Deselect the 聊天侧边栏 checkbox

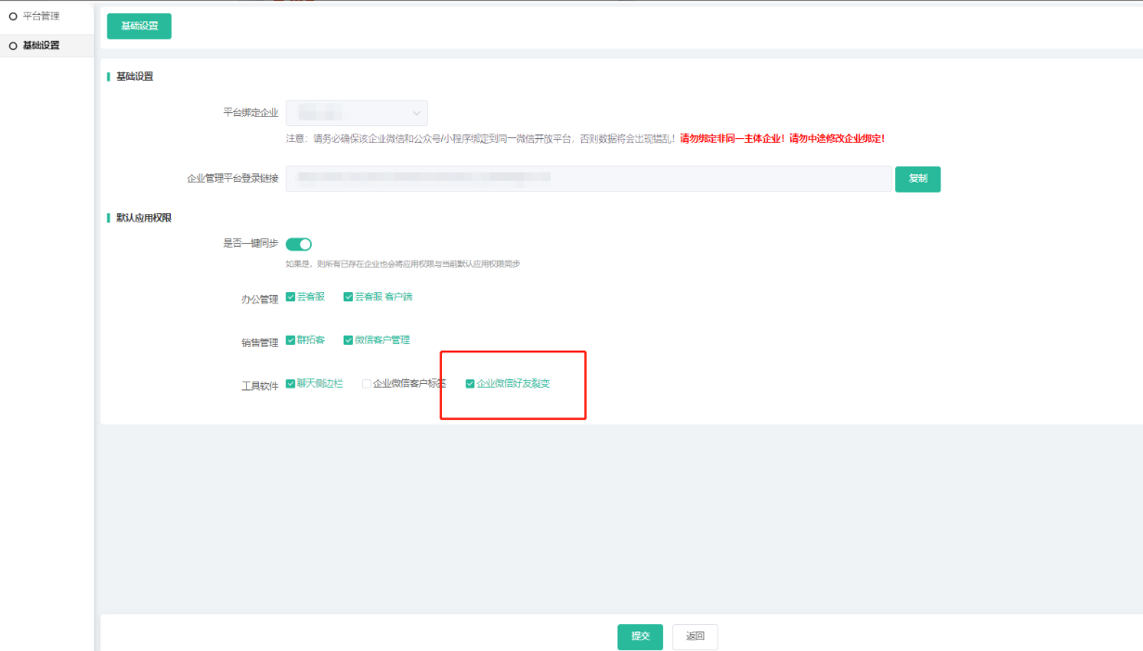tap(291, 383)
